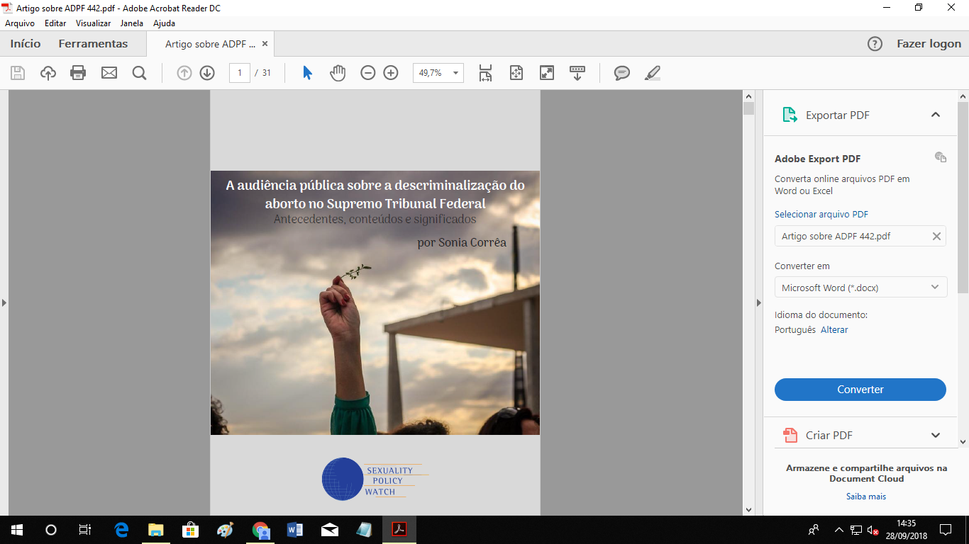Image resolution: width=969 pixels, height=544 pixels.
Task: Choose the selection arrow tool
Action: pyautogui.click(x=307, y=73)
